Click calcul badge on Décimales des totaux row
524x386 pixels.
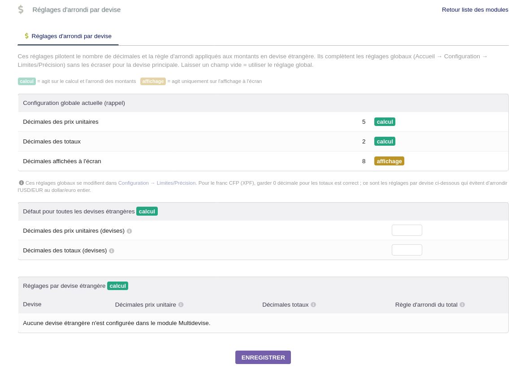[x=385, y=141]
